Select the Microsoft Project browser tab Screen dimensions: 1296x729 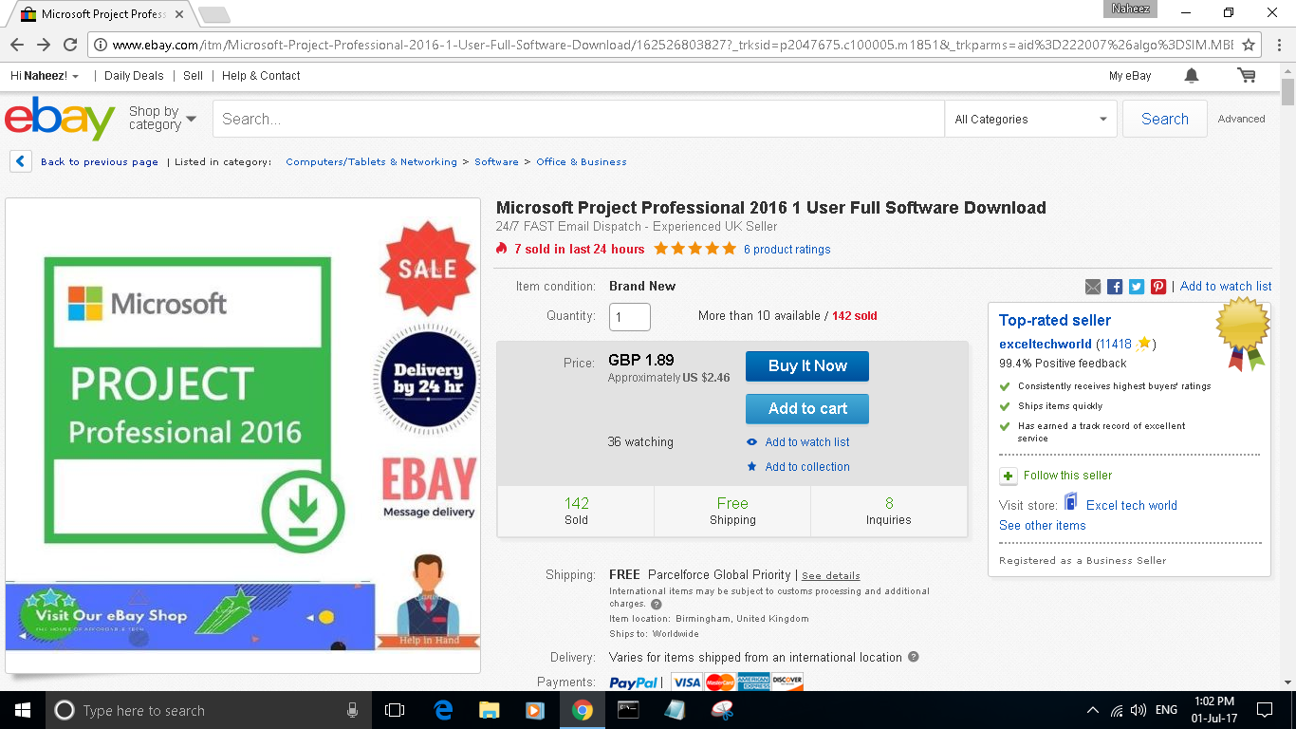(x=102, y=14)
